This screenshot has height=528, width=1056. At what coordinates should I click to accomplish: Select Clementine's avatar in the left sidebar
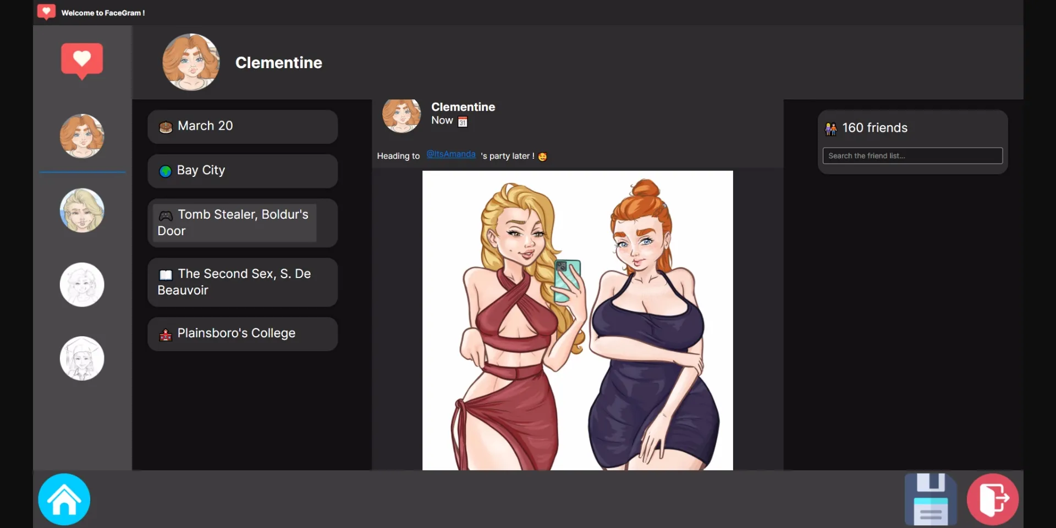[81, 136]
